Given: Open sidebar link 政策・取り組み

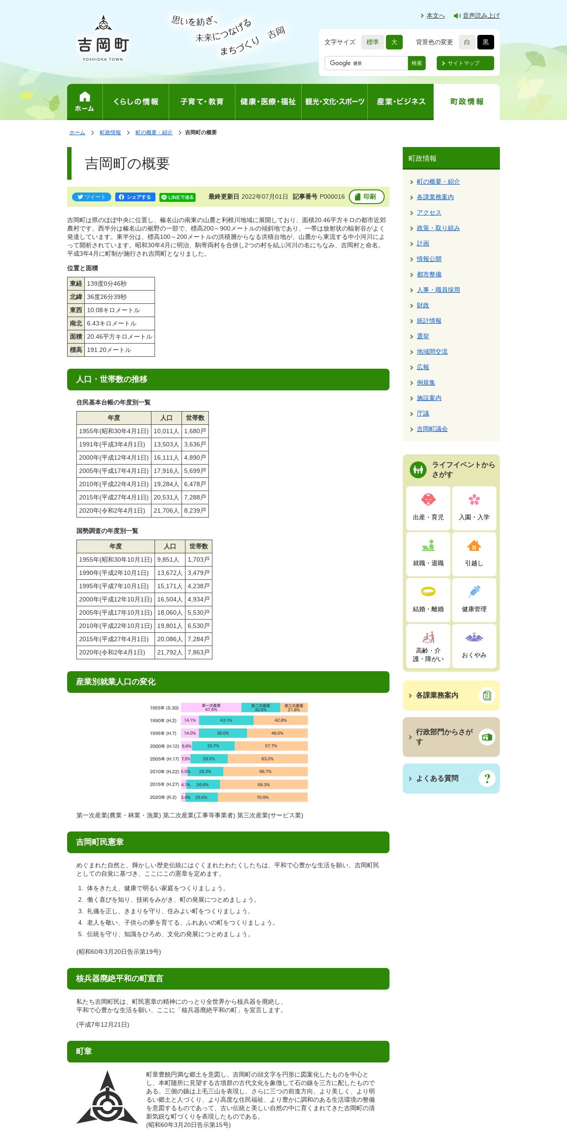Looking at the screenshot, I should point(438,228).
